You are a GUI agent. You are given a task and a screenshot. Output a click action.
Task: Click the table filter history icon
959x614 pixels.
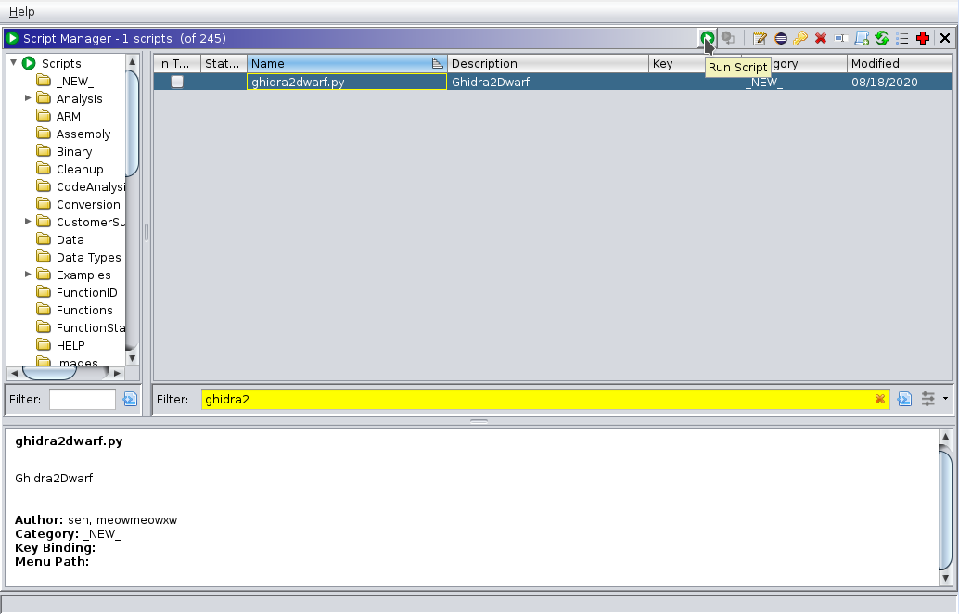click(x=904, y=400)
